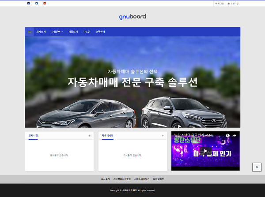265x197 pixels.
Task: Open the Google Plus social icon
Action: (x=45, y=3)
